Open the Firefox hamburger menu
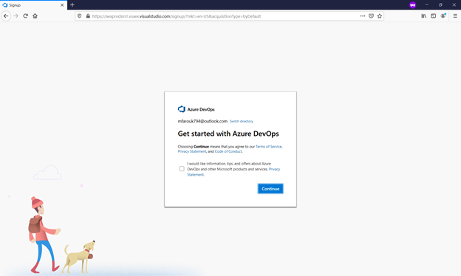The width and height of the screenshot is (461, 276). [x=455, y=15]
